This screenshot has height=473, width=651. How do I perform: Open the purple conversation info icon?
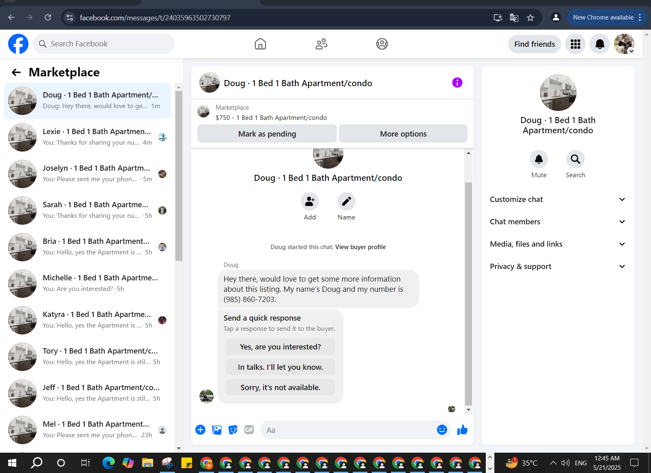(x=457, y=82)
